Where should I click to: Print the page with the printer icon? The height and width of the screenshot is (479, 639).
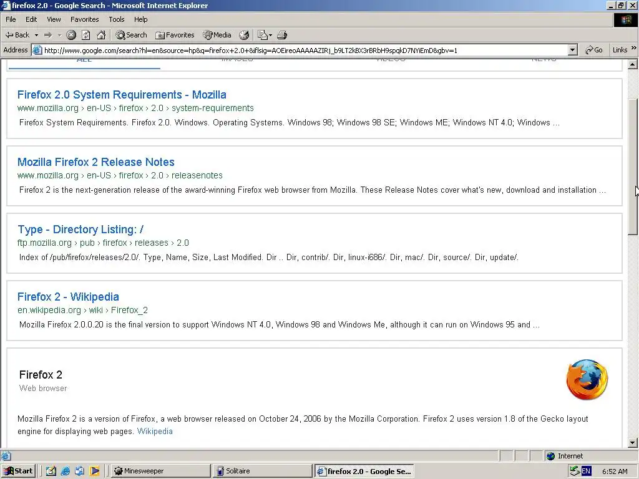(x=282, y=36)
